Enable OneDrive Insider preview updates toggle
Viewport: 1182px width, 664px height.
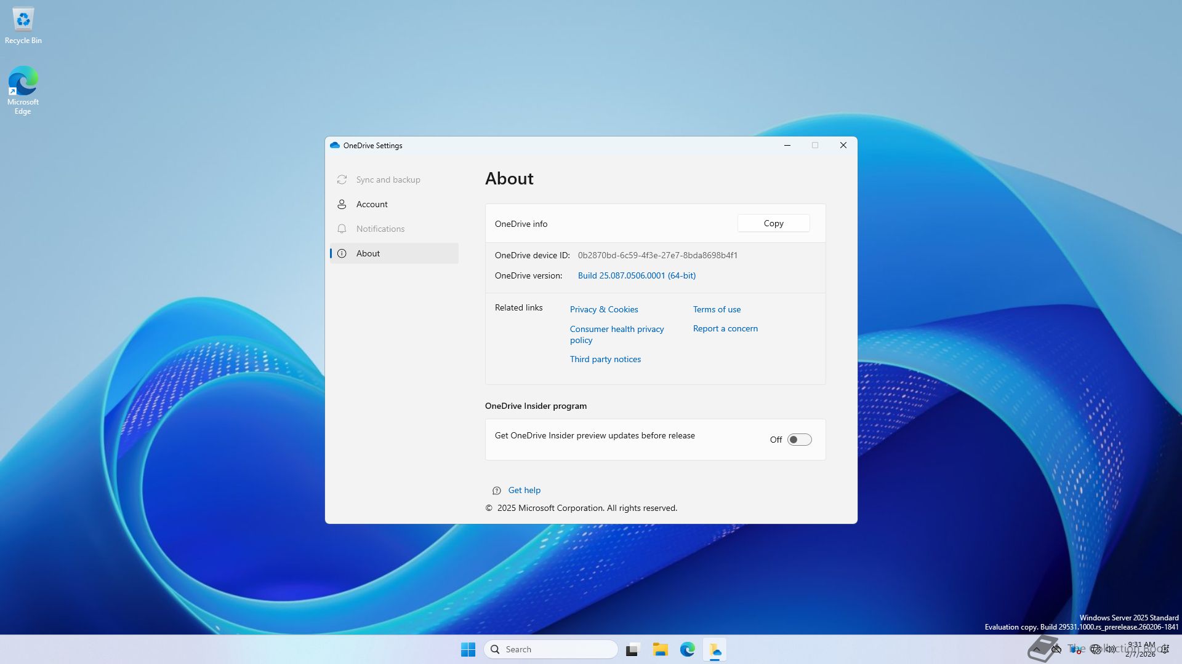[x=799, y=440]
